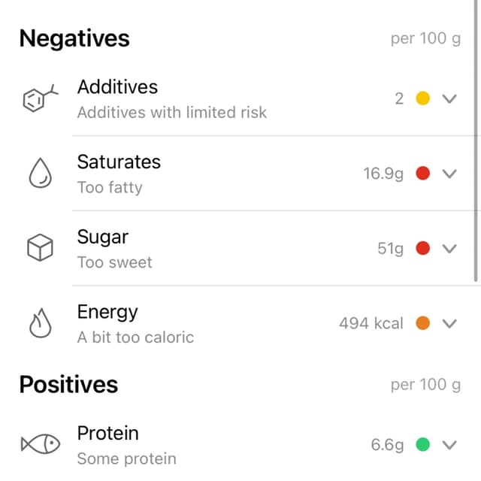Screen dimensions: 481x481
Task: Expand the Sugar row chevron
Action: 449,249
